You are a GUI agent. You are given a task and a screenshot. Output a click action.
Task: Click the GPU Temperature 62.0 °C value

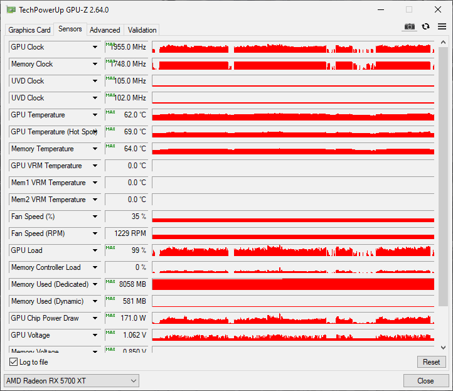tap(127, 115)
